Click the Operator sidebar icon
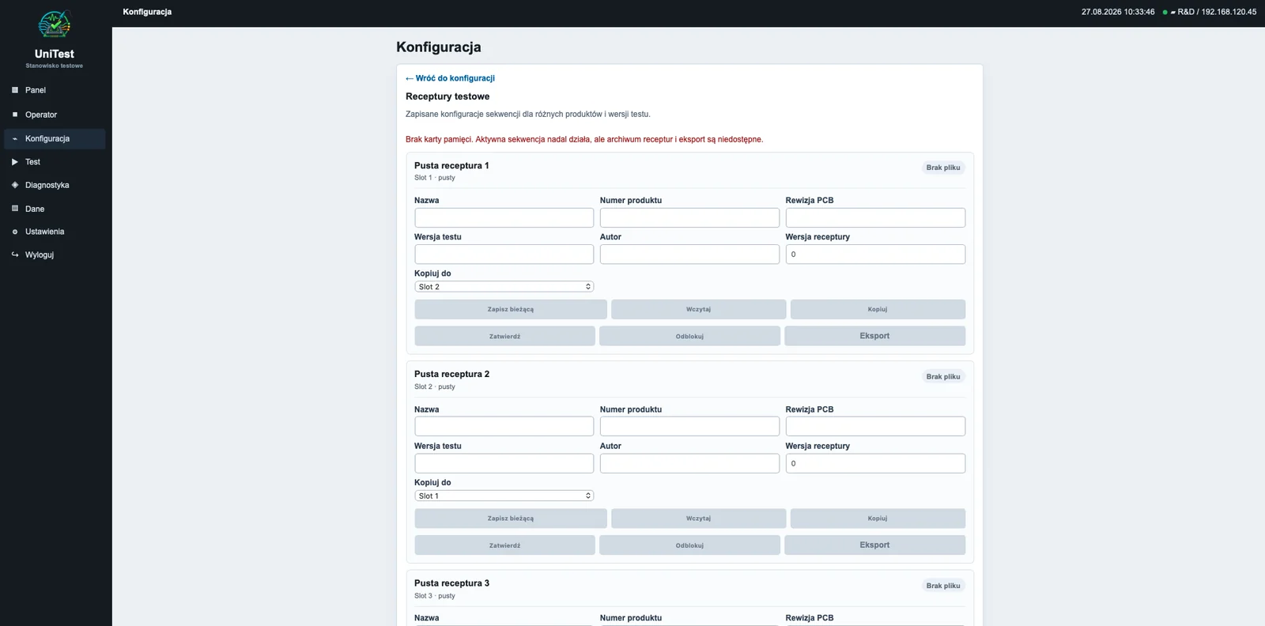This screenshot has width=1265, height=626. pos(15,115)
